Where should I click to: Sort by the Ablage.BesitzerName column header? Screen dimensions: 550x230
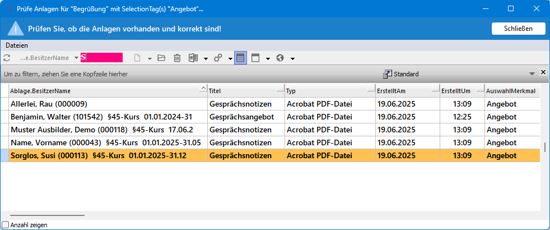(101, 90)
